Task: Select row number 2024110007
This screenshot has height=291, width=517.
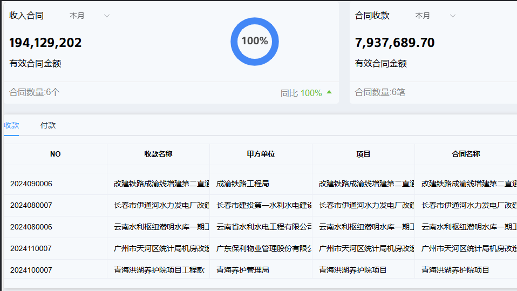Action: click(x=31, y=248)
